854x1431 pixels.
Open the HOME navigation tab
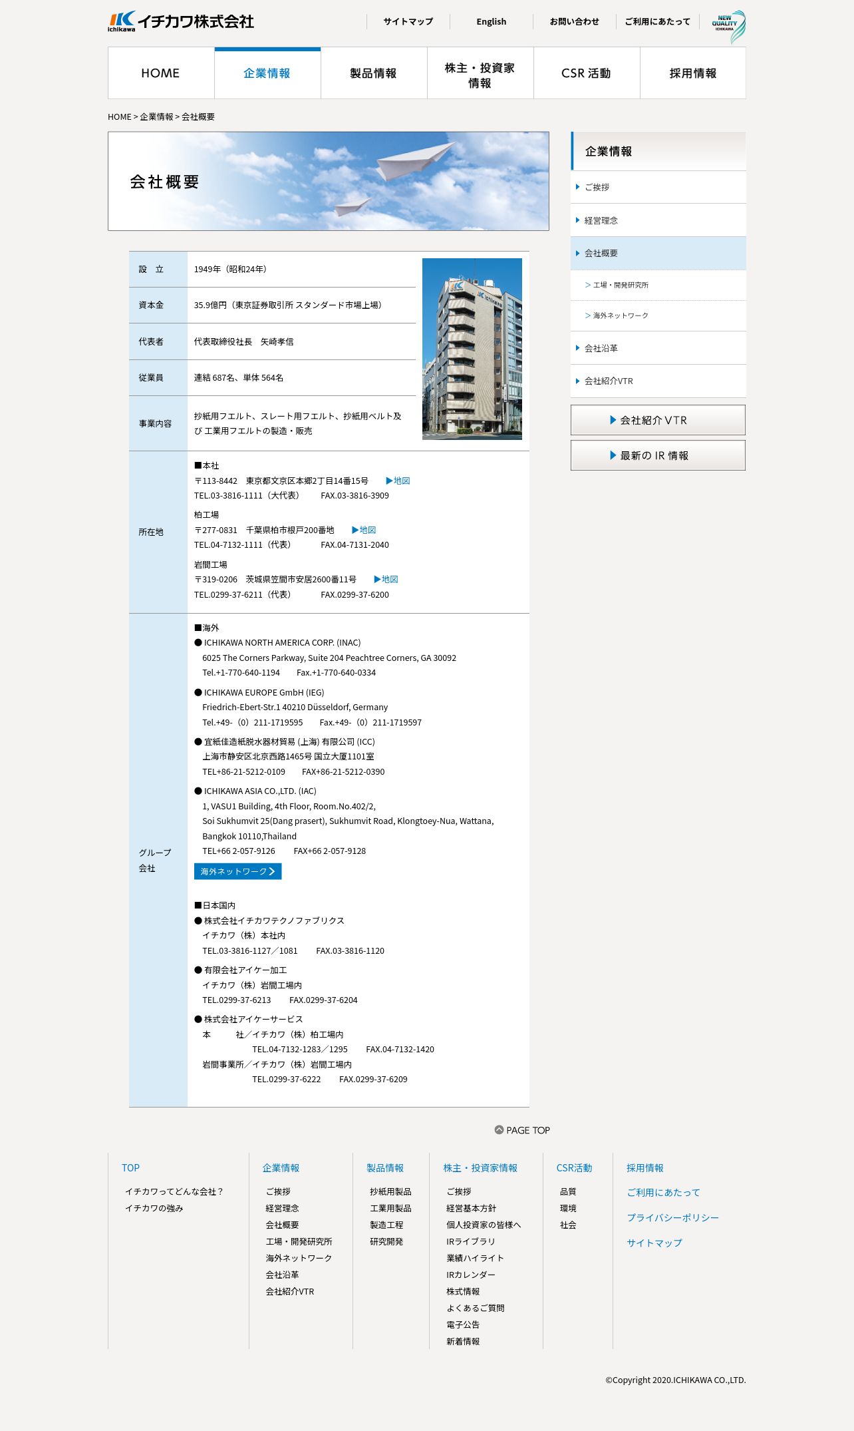click(161, 73)
